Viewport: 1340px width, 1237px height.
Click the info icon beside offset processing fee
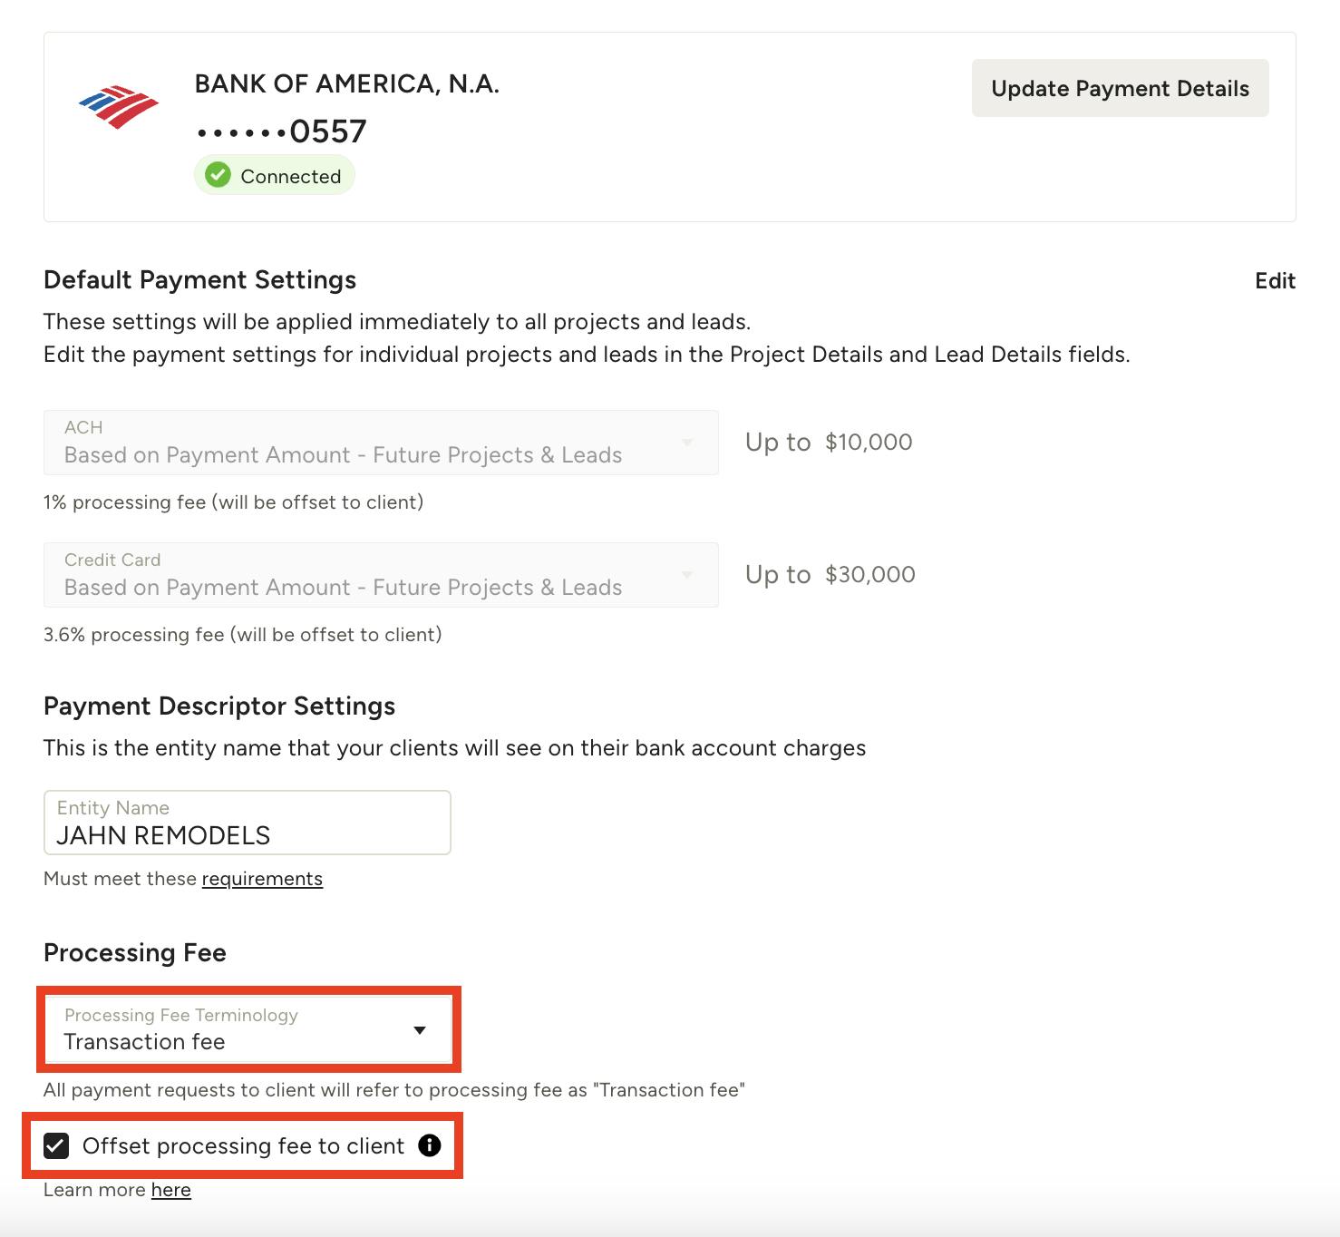[x=429, y=1146]
